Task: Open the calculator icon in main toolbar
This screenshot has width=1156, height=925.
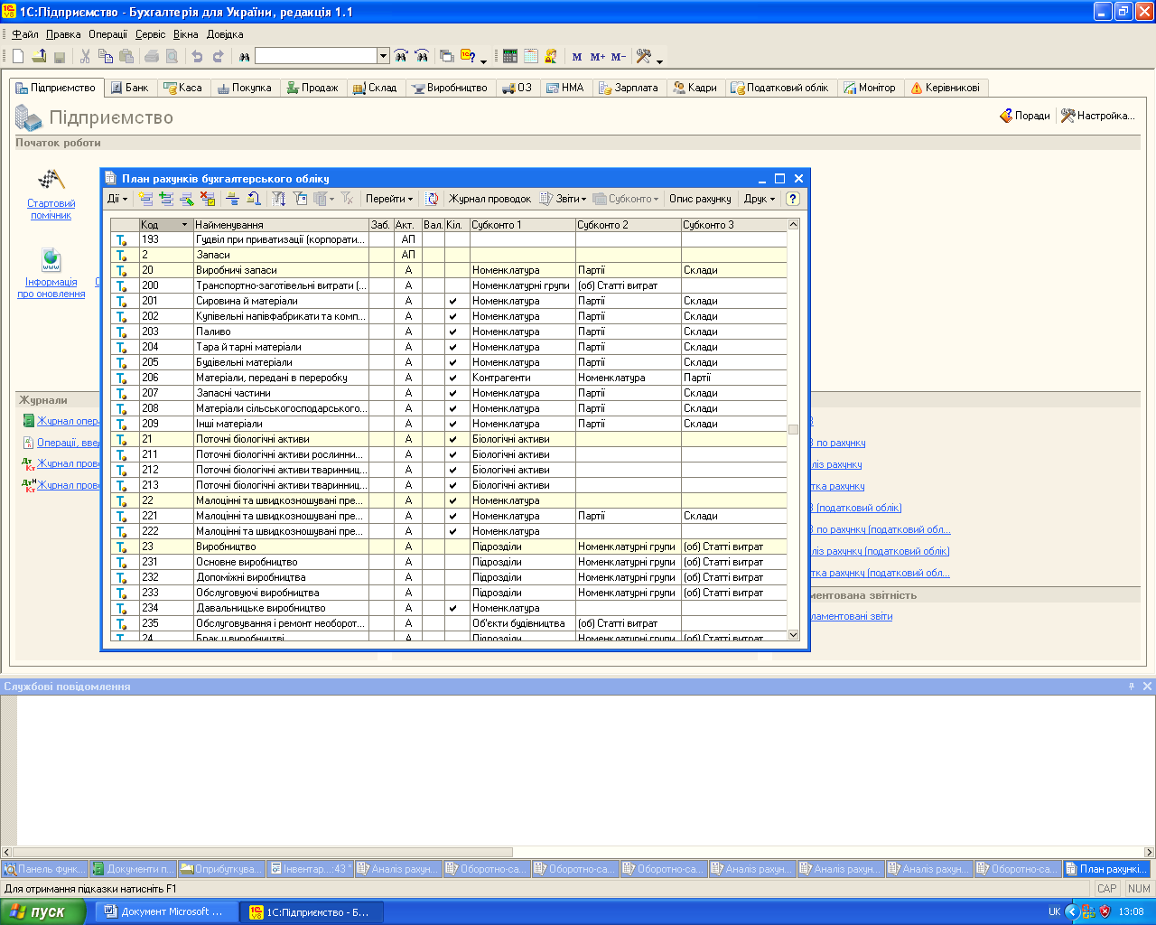Action: (510, 56)
